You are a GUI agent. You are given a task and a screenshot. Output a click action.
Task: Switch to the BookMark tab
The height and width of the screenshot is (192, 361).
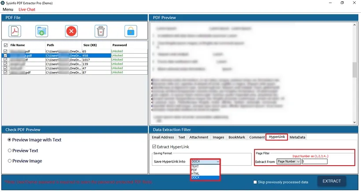(237, 137)
